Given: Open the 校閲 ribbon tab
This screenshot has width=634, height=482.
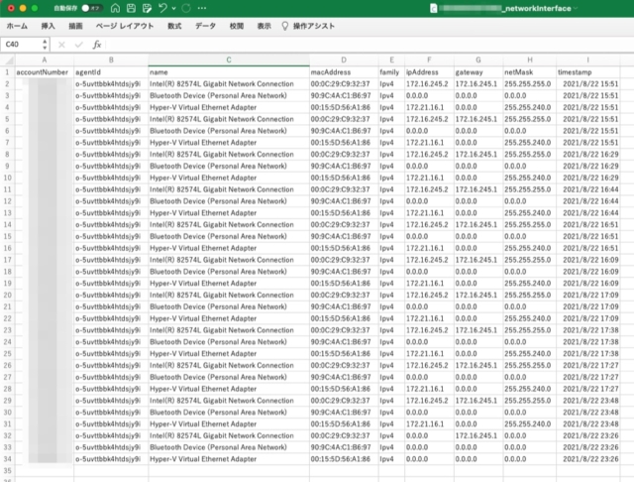Looking at the screenshot, I should 237,27.
